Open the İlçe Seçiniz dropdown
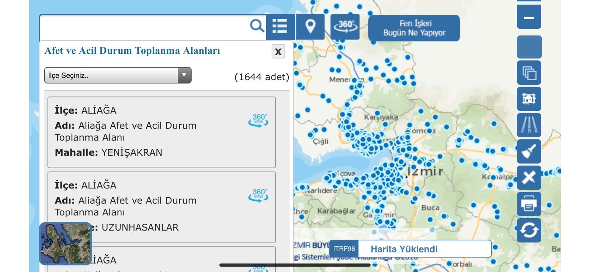590x272 pixels. [118, 75]
